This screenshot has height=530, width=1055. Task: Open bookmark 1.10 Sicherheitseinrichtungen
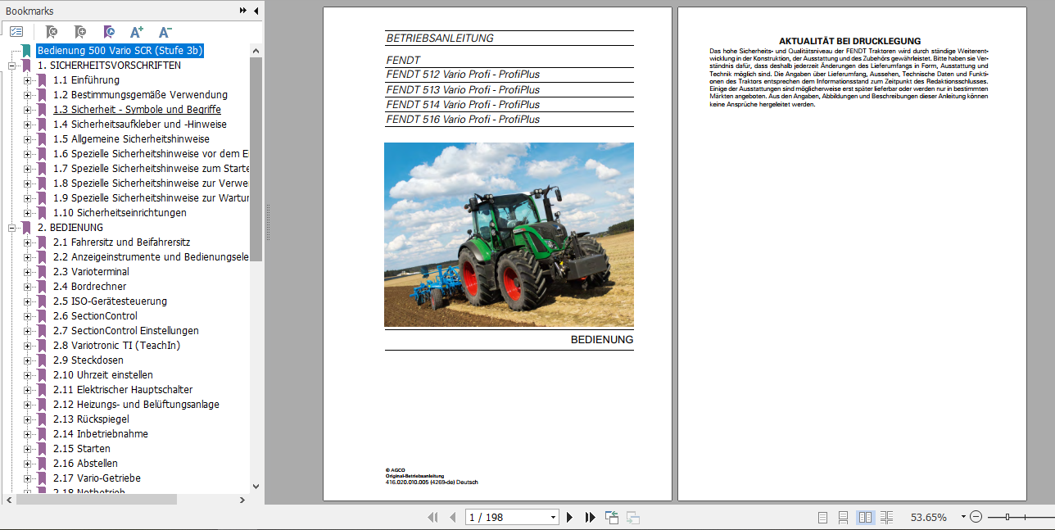click(x=120, y=213)
